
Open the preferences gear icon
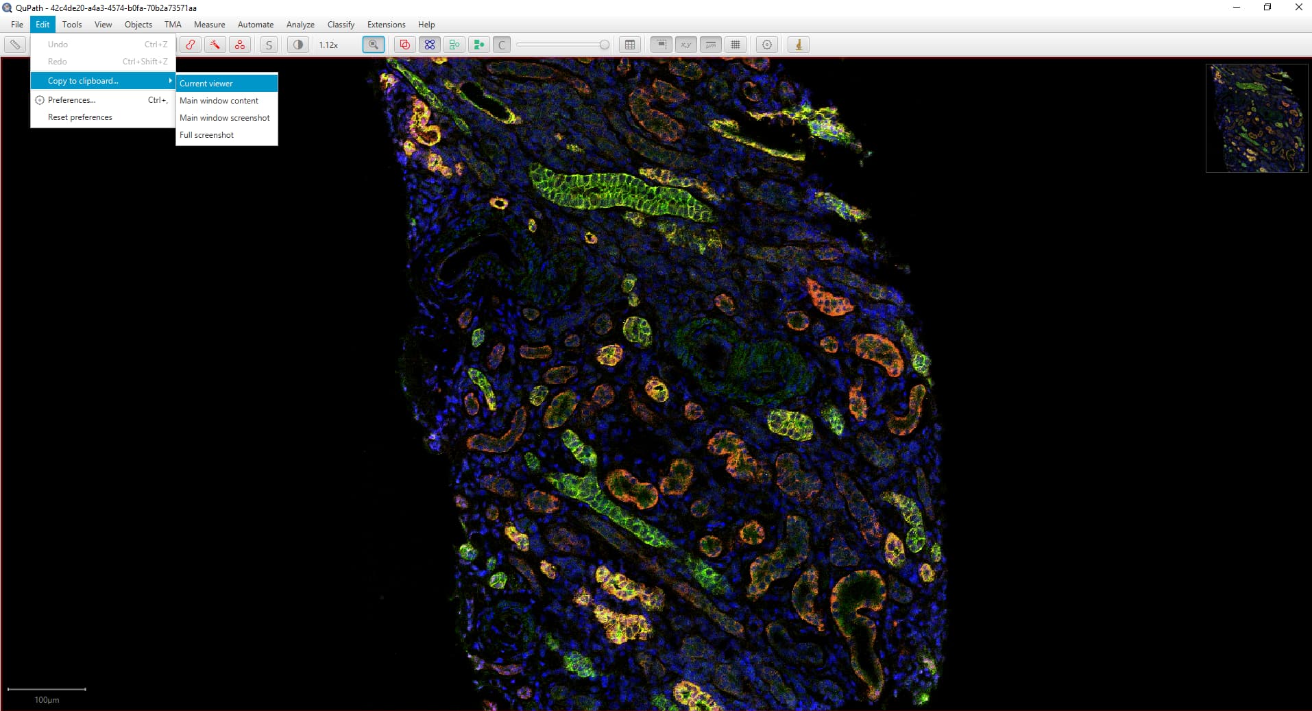pos(766,45)
